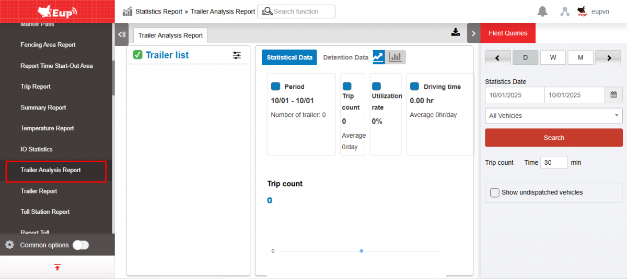627x279 pixels.
Task: Click the network share icon in header
Action: 565,11
